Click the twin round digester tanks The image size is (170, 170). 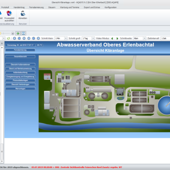pyautogui.click(x=98, y=96)
